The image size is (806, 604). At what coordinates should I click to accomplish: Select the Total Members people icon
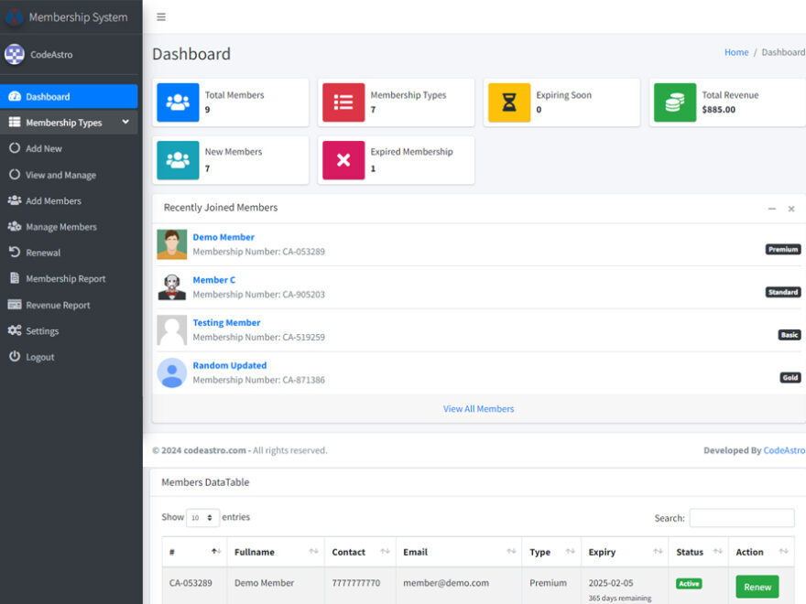pos(177,102)
